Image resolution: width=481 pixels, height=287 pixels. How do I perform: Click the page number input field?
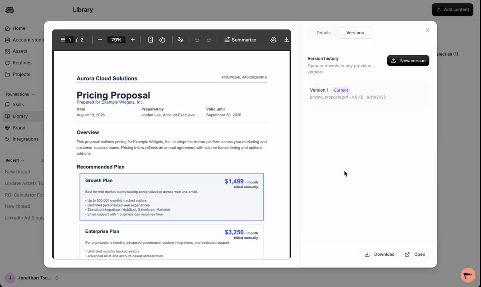[70, 40]
